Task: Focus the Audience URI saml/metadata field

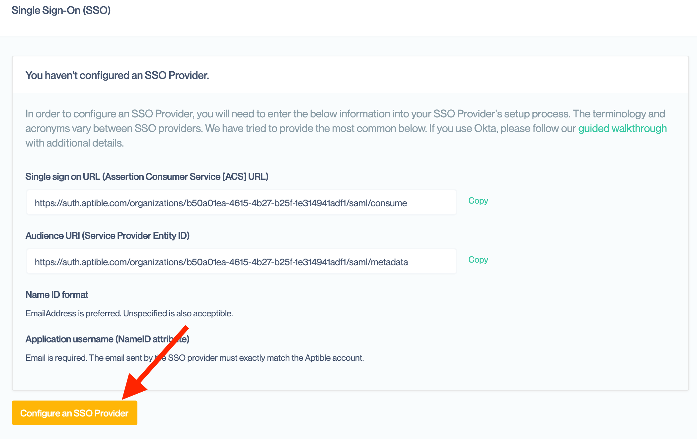Action: coord(241,262)
